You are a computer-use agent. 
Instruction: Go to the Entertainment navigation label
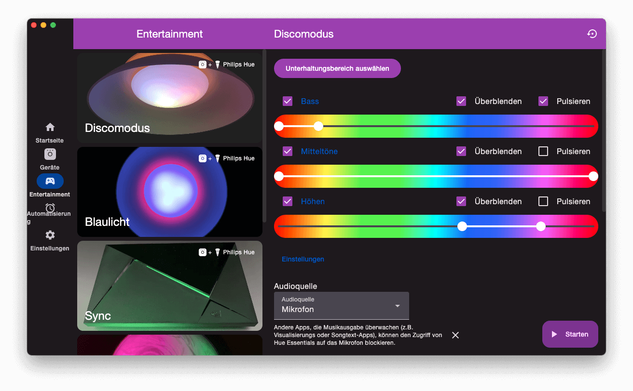[50, 195]
